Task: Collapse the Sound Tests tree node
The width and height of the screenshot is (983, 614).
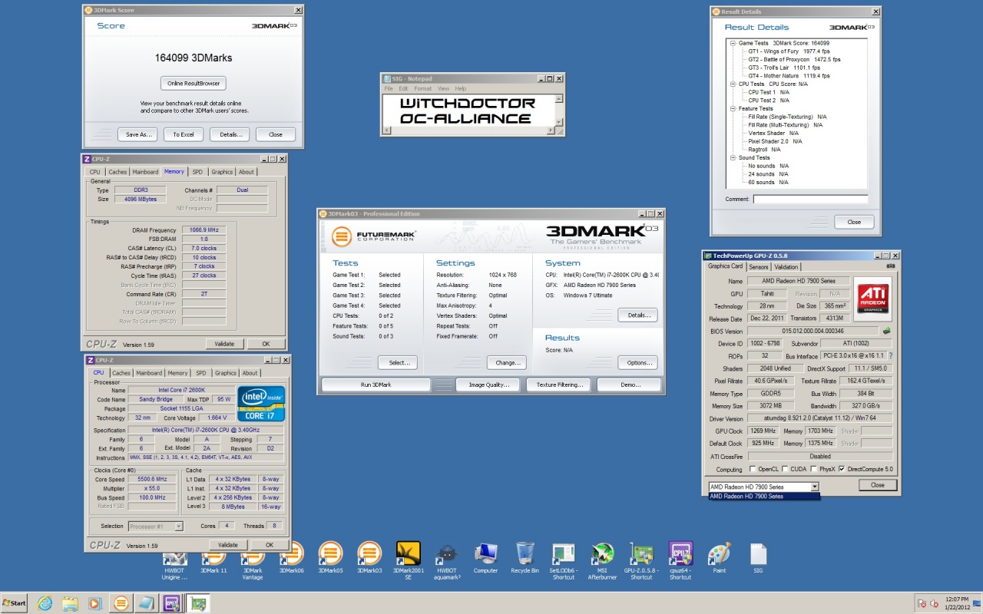Action: coord(733,157)
